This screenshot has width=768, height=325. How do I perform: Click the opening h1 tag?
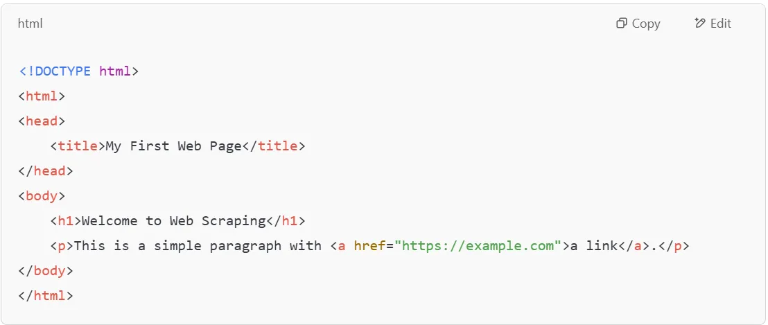tap(65, 221)
